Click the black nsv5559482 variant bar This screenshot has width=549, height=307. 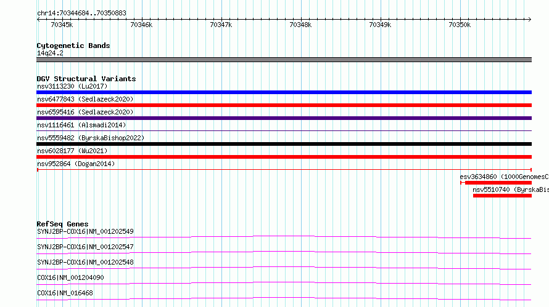(284, 144)
